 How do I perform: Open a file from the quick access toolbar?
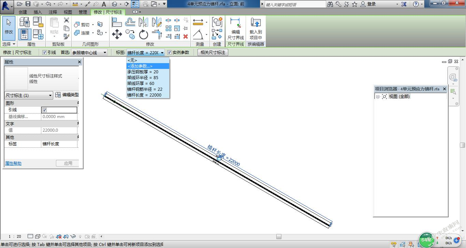tap(19, 4)
